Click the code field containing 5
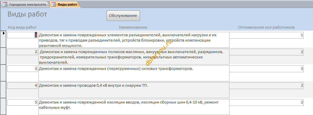313x115 pixels. pyautogui.click(x=22, y=102)
